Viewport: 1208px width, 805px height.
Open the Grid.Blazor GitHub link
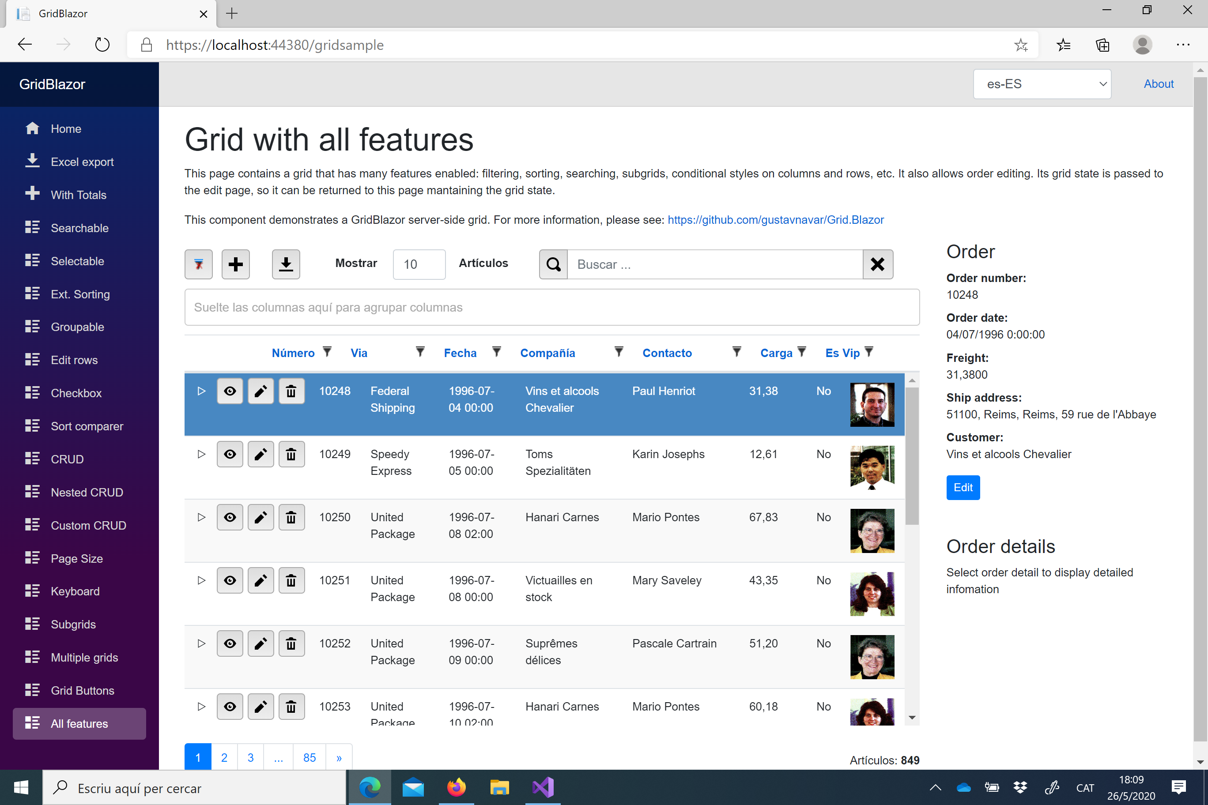(x=775, y=220)
